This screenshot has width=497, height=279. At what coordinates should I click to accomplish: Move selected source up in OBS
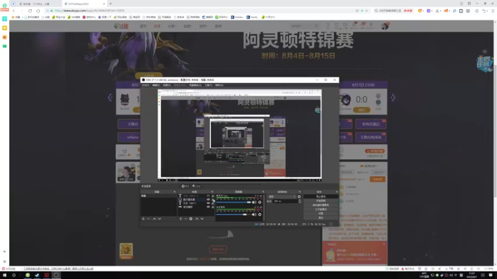(x=197, y=219)
